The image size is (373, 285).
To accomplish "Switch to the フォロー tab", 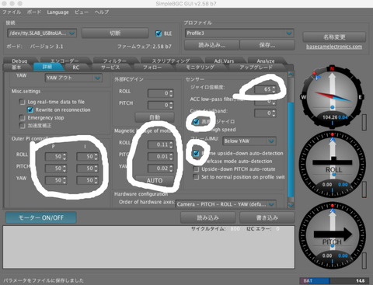I will [x=152, y=68].
